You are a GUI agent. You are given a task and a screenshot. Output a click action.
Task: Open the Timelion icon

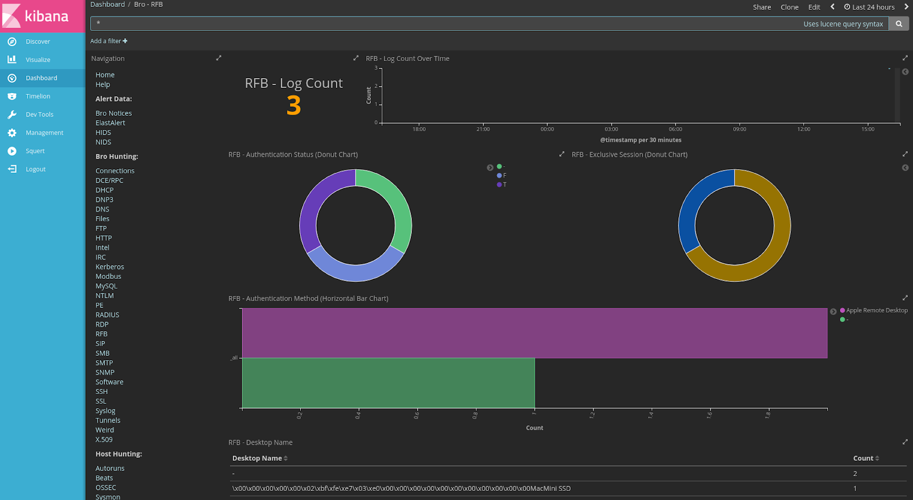click(12, 96)
